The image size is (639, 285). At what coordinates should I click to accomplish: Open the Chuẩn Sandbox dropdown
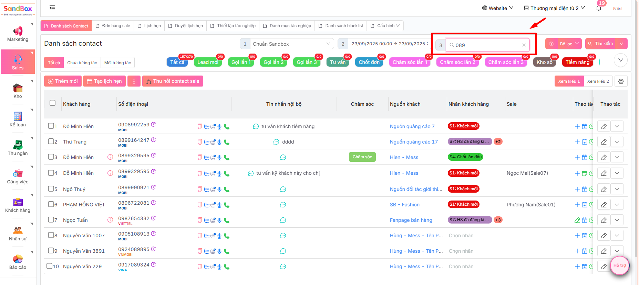pyautogui.click(x=291, y=44)
